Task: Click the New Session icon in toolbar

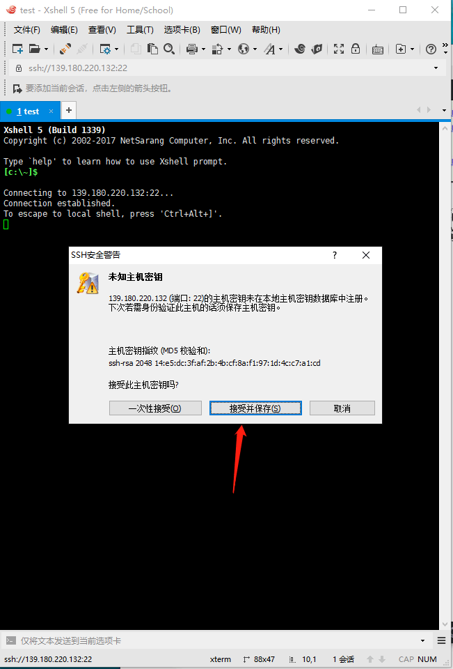Action: (x=17, y=49)
